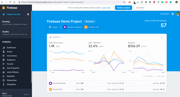Click the Conversions icon
This screenshot has width=180, height=97.
pyautogui.click(x=4, y=56)
